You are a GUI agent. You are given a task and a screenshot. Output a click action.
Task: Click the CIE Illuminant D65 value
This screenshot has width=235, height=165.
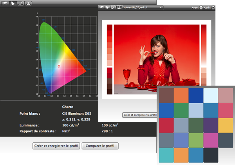coord(77,114)
